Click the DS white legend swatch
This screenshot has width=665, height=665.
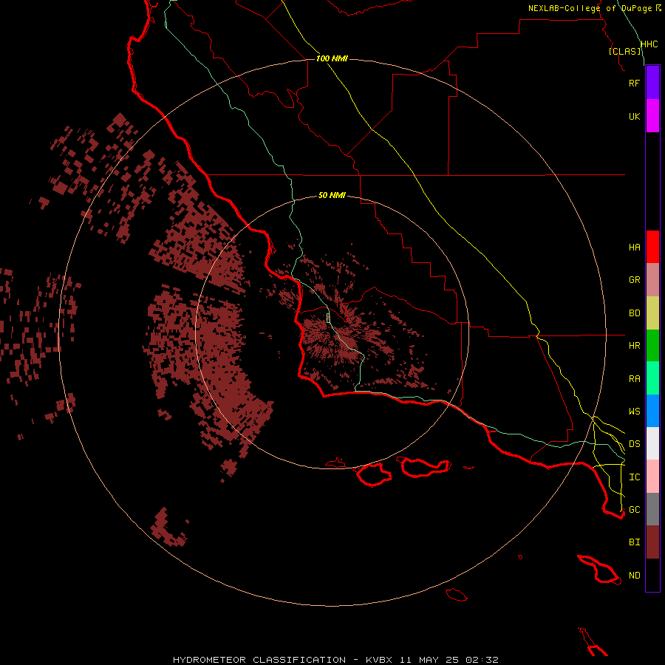652,443
